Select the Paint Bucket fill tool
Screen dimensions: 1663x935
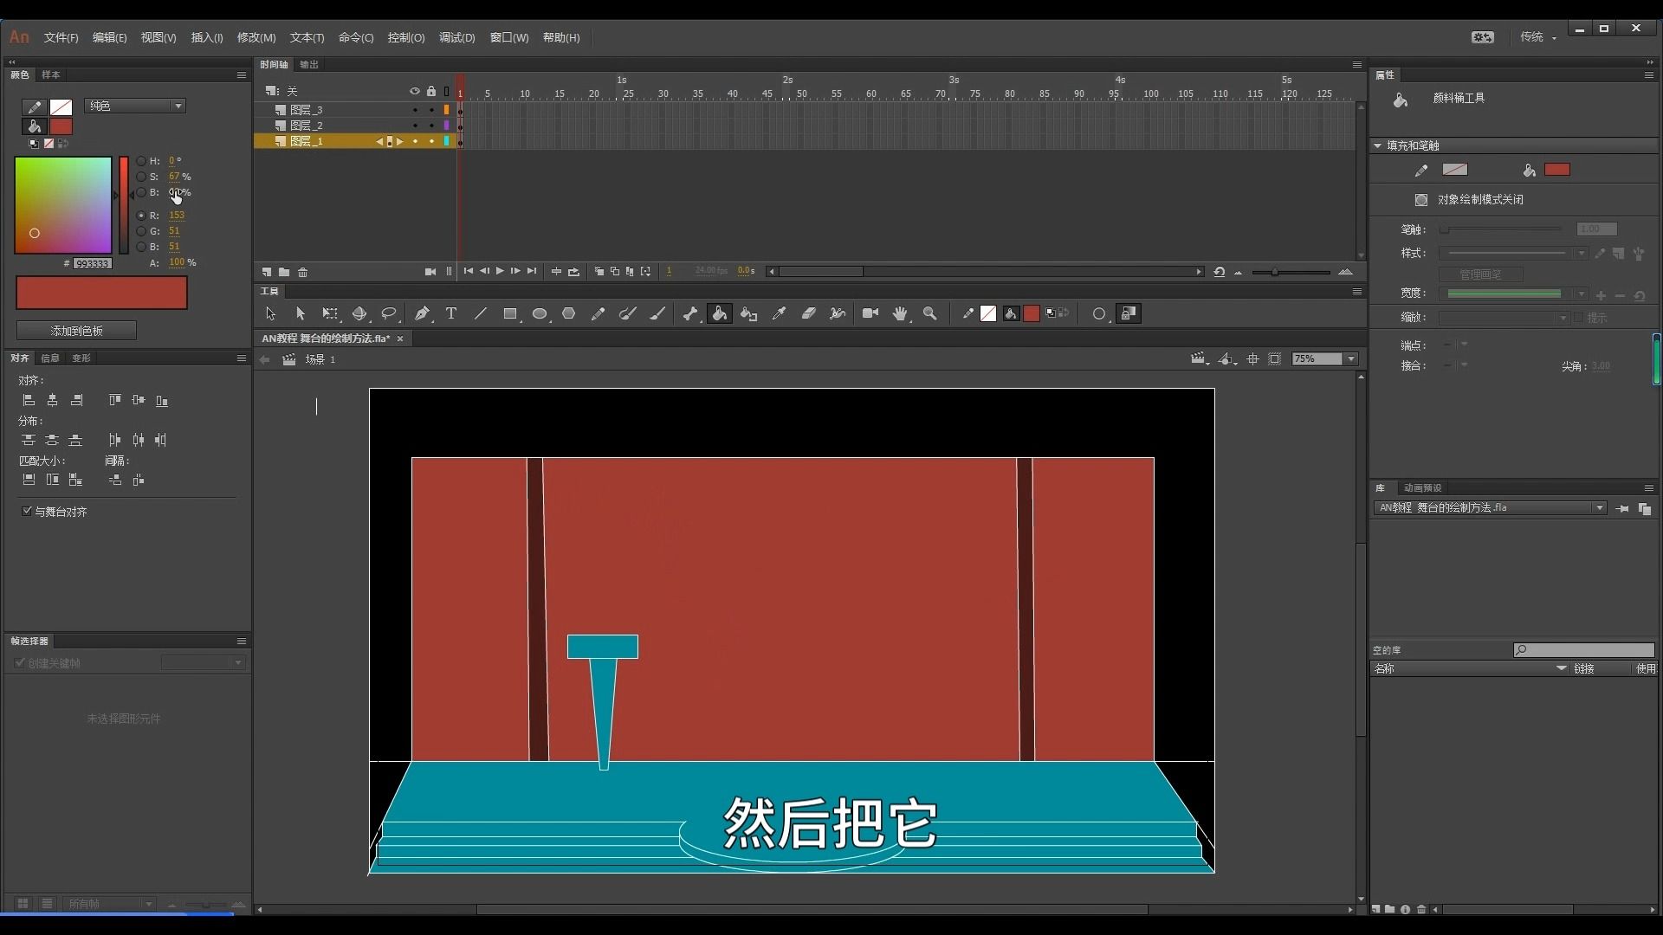coord(720,313)
